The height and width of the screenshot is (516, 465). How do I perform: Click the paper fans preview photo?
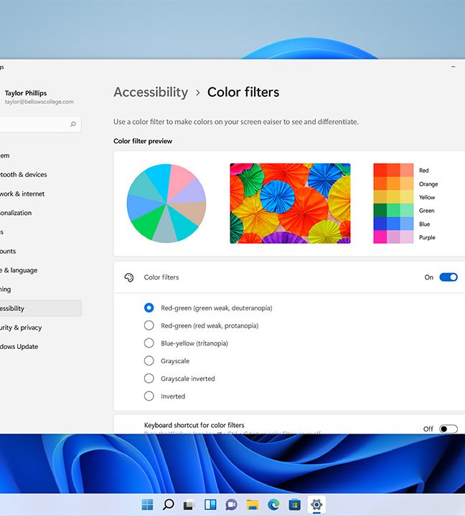point(290,204)
